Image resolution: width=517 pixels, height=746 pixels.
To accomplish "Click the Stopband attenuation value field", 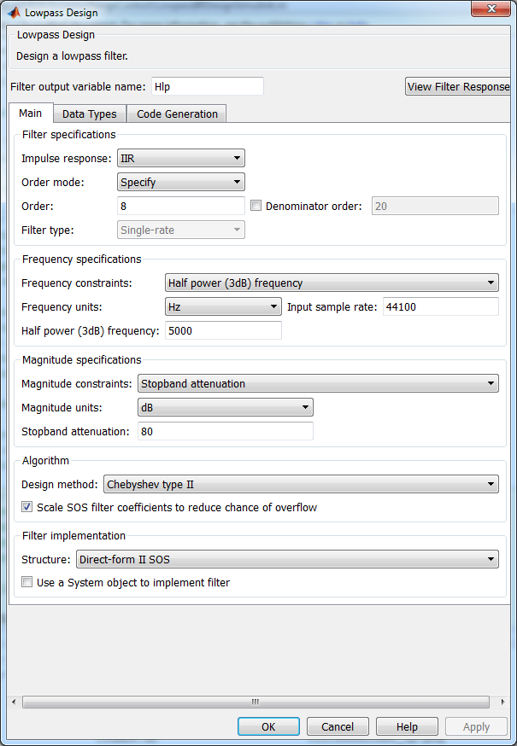I will [x=225, y=432].
